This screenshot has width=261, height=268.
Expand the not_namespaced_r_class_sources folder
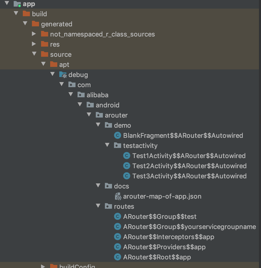pyautogui.click(x=34, y=34)
